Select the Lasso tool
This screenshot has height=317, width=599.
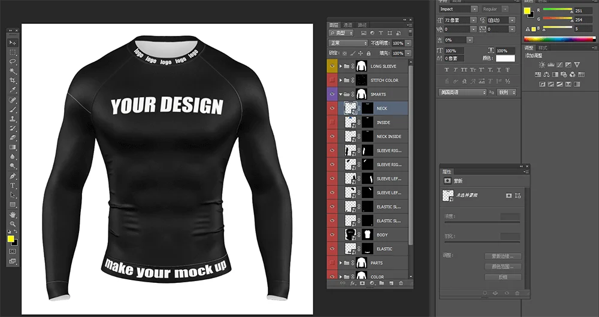pos(13,62)
